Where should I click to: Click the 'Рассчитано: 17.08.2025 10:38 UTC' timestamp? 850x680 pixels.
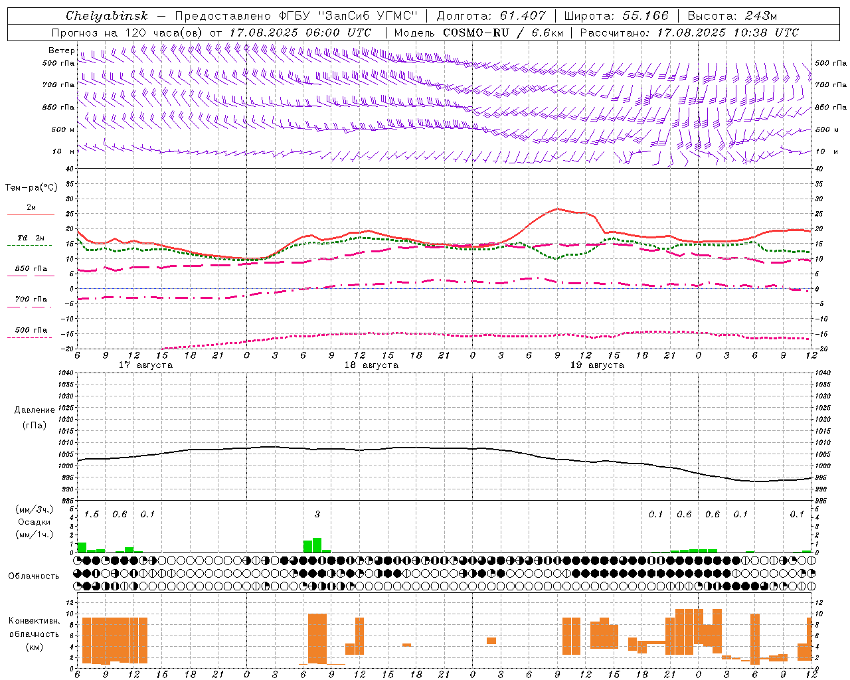(x=689, y=33)
